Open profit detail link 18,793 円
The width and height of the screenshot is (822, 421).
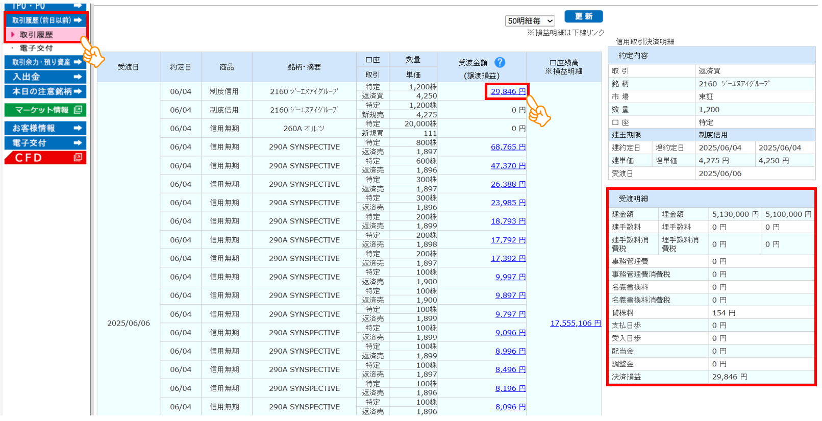tap(508, 221)
